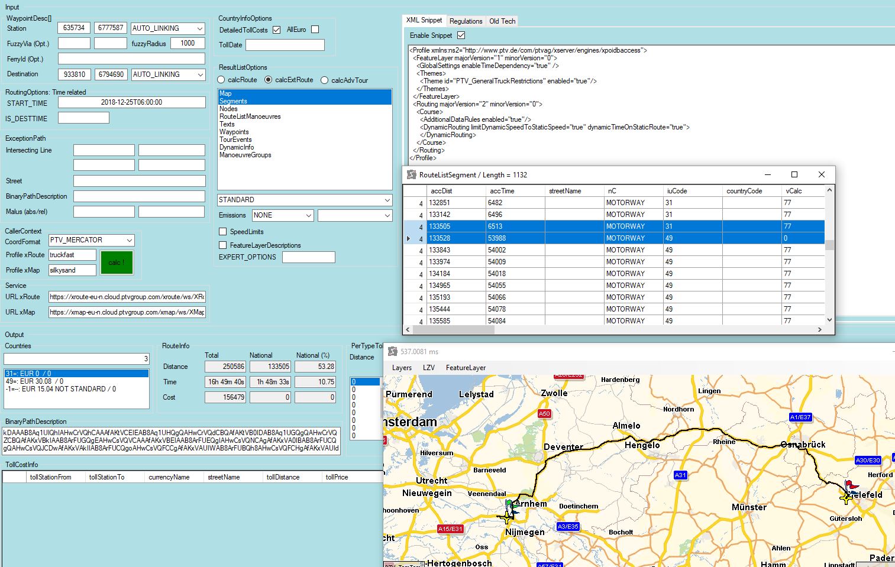Click the A1/E37 highway shield
The height and width of the screenshot is (567, 895).
click(x=800, y=417)
